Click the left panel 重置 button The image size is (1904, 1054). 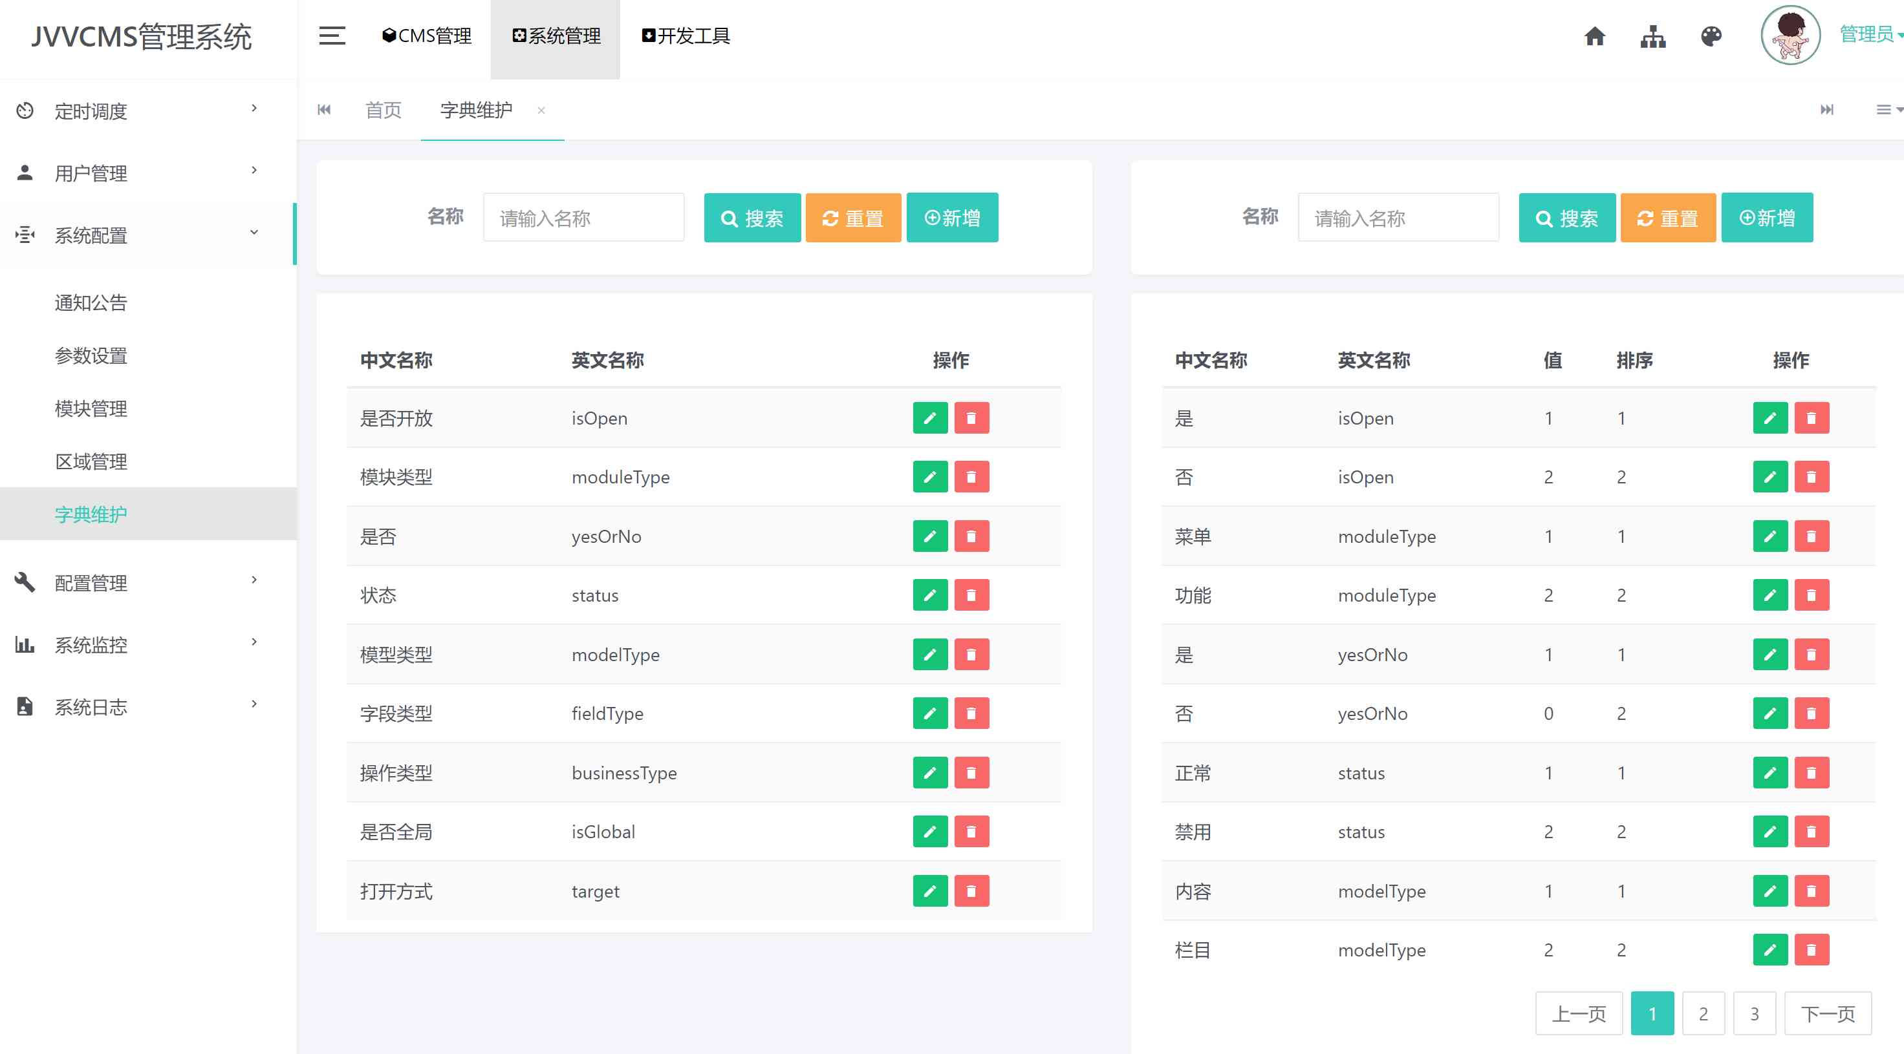tap(853, 218)
